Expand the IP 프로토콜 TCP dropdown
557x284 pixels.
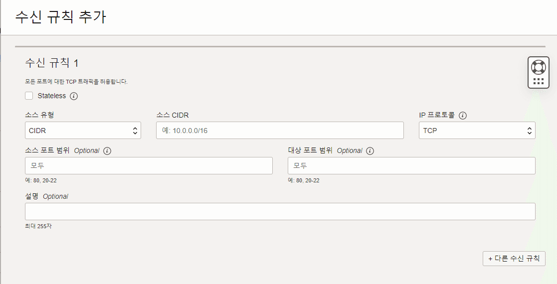point(477,131)
